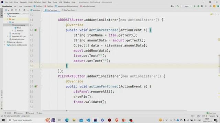This screenshot has width=220, height=123.
Task: Click IntelliJ IDEA icon in taskbar
Action: point(95,120)
